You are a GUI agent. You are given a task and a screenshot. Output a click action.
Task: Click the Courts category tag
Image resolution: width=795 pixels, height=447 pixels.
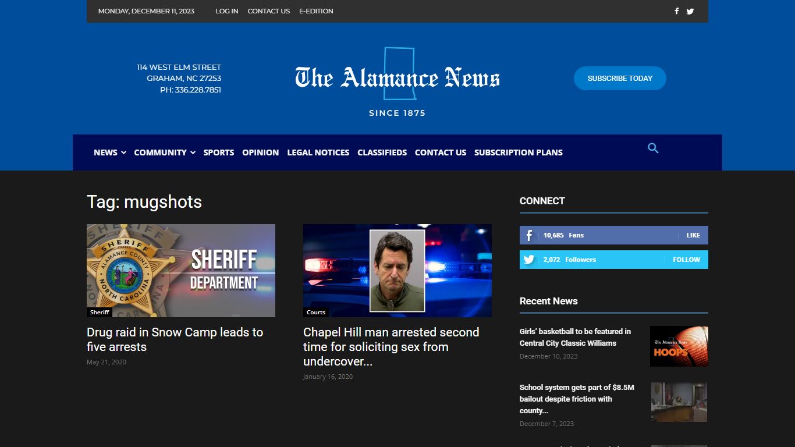click(x=316, y=313)
